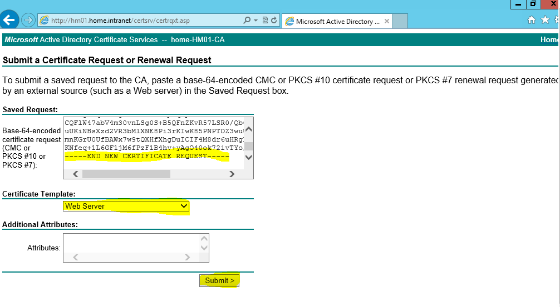Click the browser Back arrow button
This screenshot has width=560, height=307.
click(x=9, y=21)
